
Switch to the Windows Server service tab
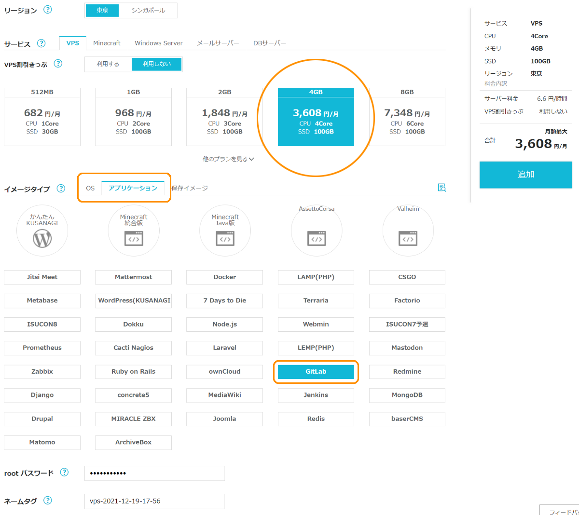click(x=159, y=43)
